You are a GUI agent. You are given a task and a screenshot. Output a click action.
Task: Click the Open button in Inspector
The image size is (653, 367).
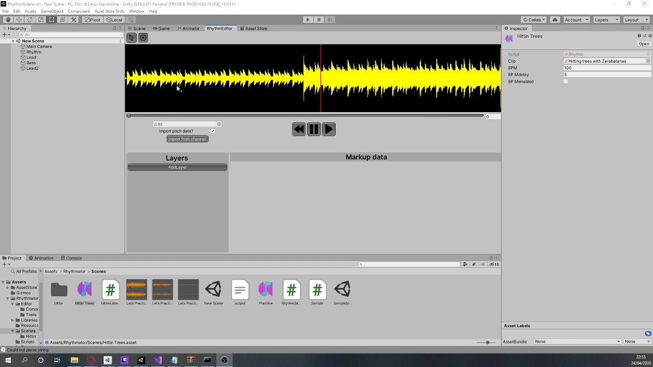click(x=644, y=44)
